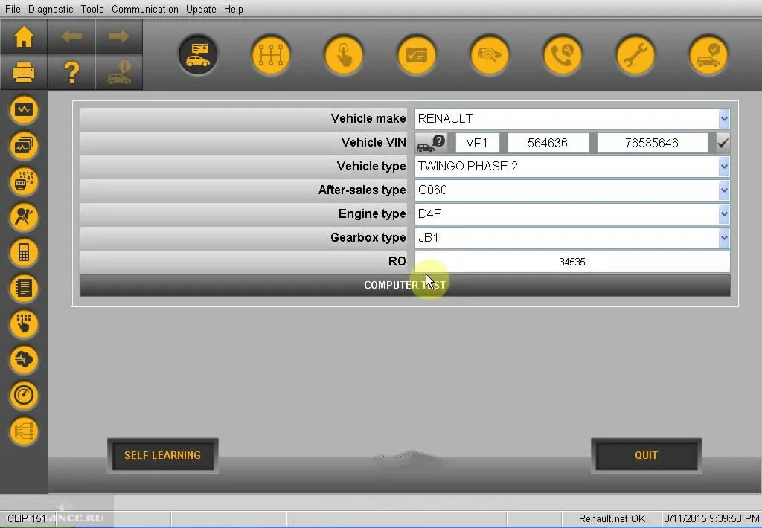Click the Engine type label
Viewport: 762px width, 528px height.
[372, 213]
